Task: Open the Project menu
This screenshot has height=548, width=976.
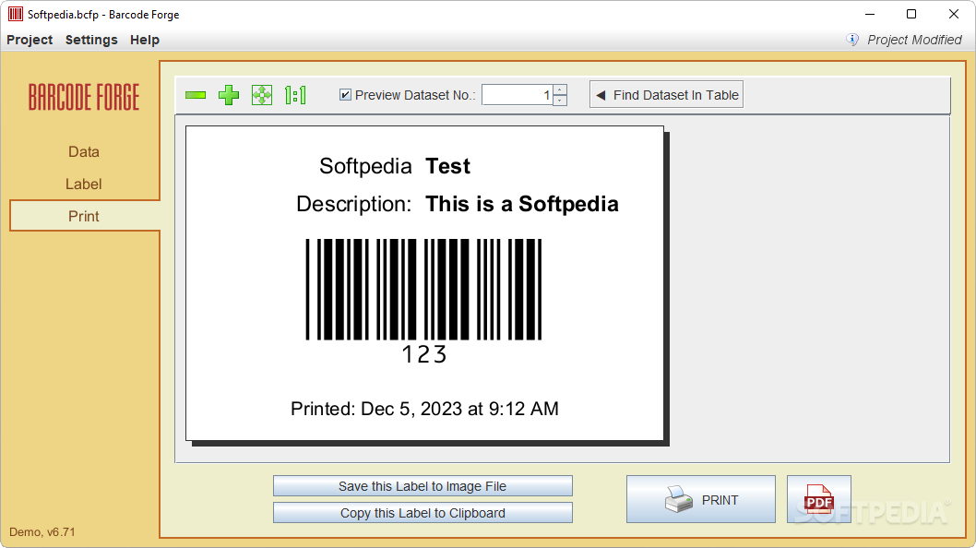Action: coord(30,40)
